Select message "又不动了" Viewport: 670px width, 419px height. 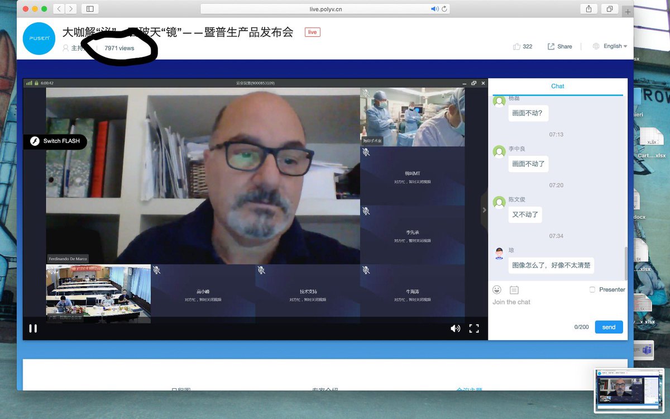[x=525, y=215]
